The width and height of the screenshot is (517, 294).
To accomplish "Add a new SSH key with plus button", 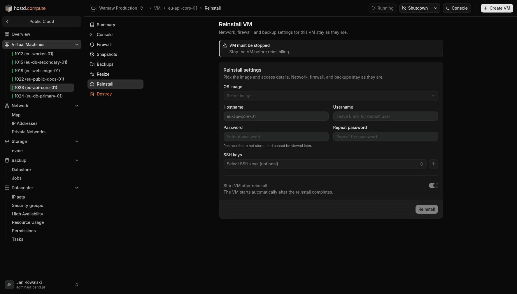I will (434, 164).
